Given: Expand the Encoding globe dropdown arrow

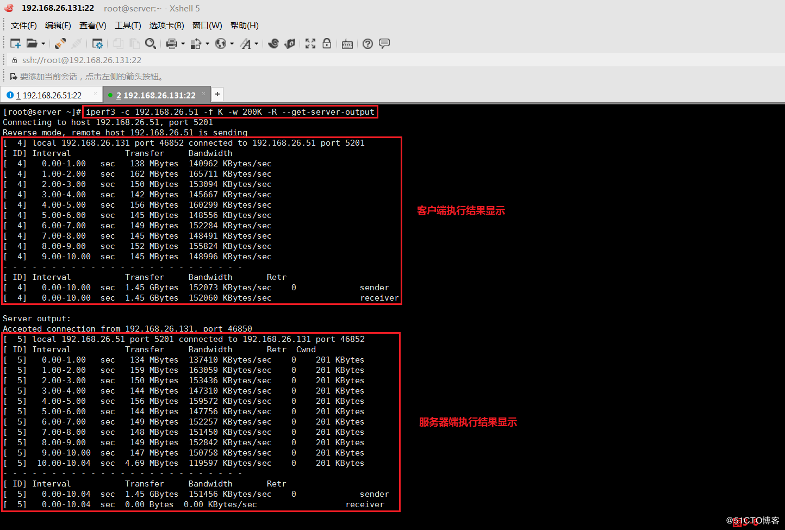Looking at the screenshot, I should click(232, 43).
